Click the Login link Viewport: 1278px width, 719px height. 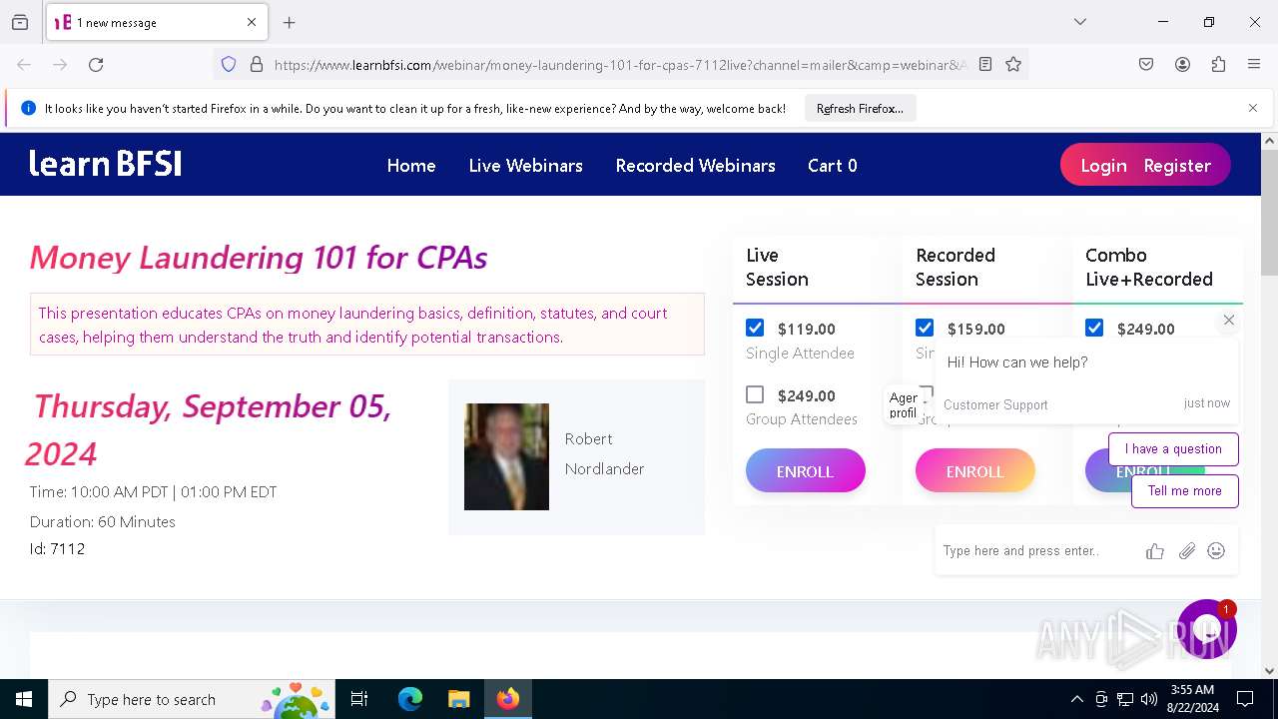1103,166
